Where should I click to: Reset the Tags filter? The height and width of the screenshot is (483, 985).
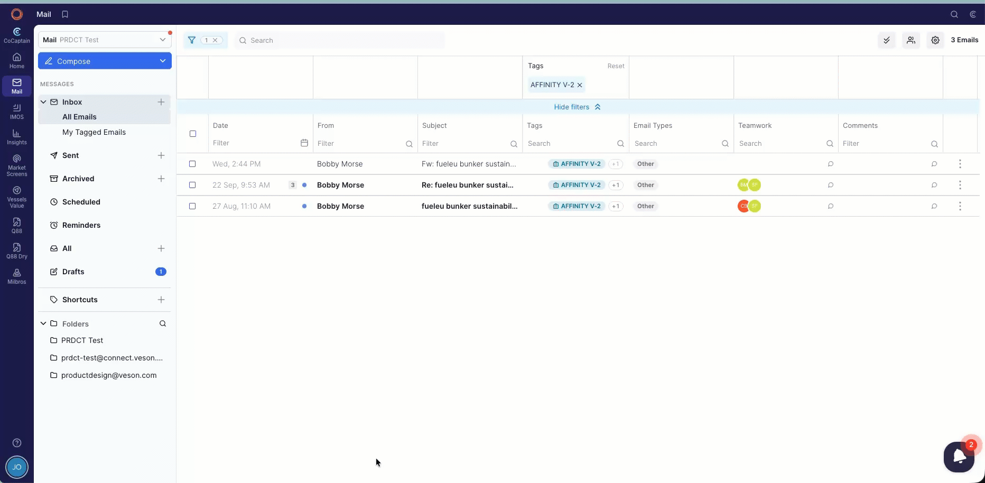point(616,66)
